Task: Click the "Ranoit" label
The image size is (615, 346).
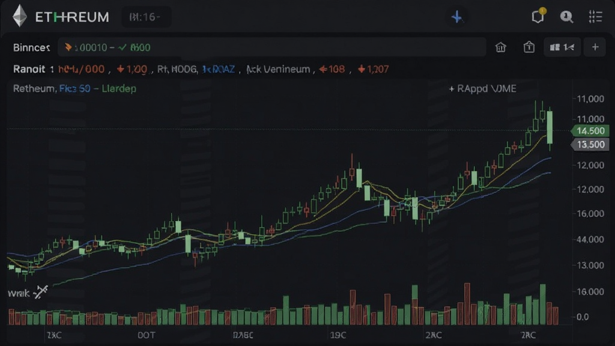Action: (29, 69)
